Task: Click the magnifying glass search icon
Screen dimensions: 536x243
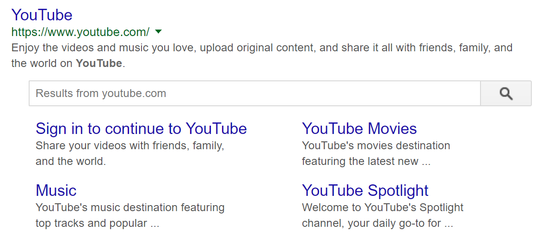Action: (x=506, y=93)
